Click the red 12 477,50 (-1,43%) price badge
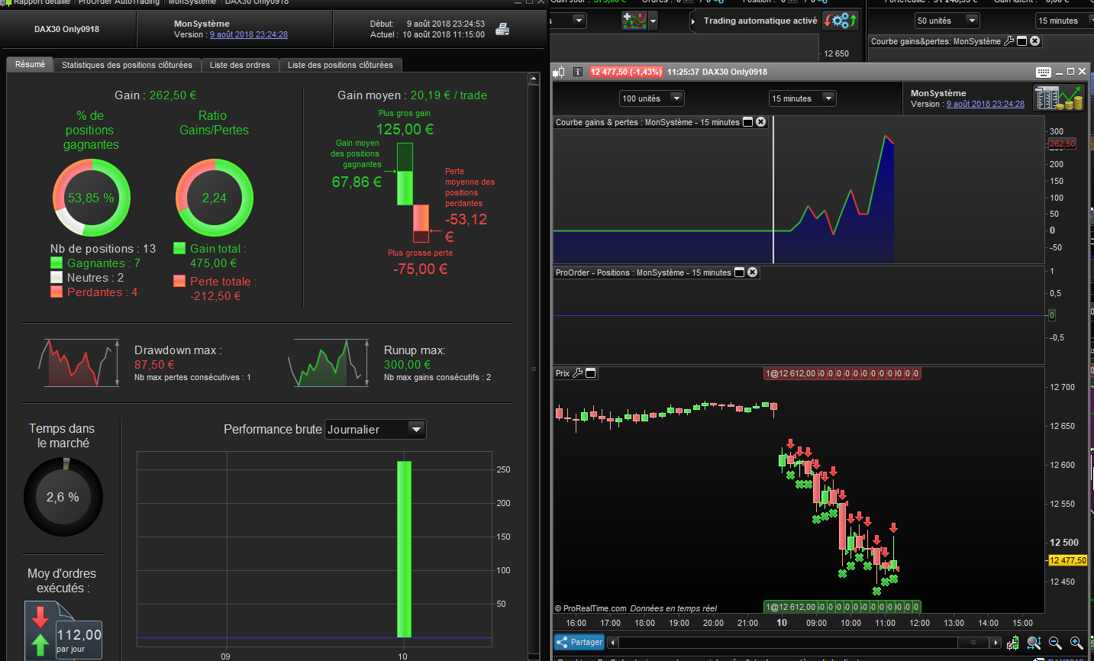Screen dimensions: 1094x661 626,72
